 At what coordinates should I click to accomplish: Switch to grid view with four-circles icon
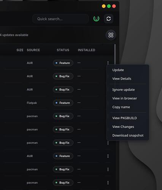111,35
